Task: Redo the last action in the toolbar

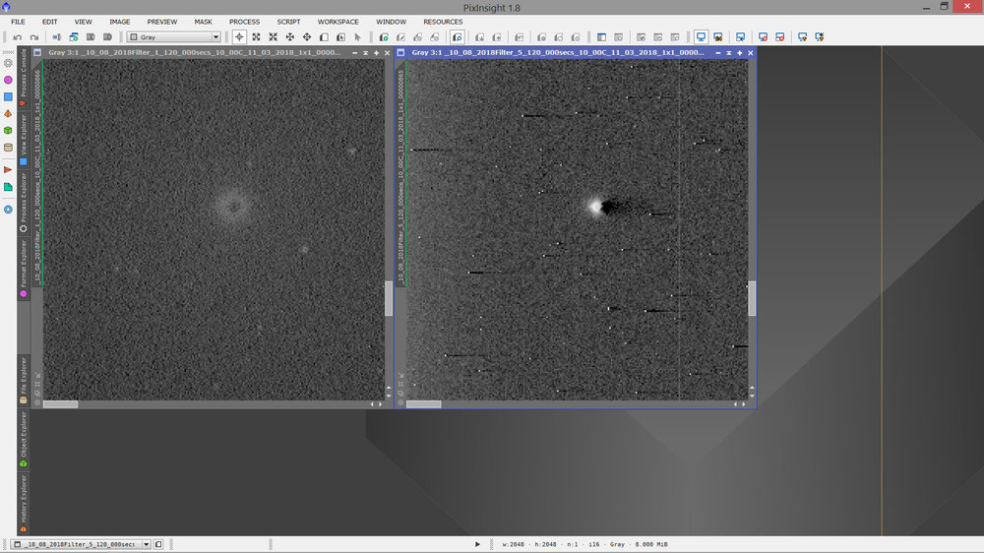Action: (x=34, y=37)
